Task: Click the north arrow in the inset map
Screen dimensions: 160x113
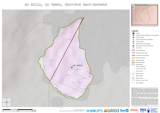Action: pos(133,7)
